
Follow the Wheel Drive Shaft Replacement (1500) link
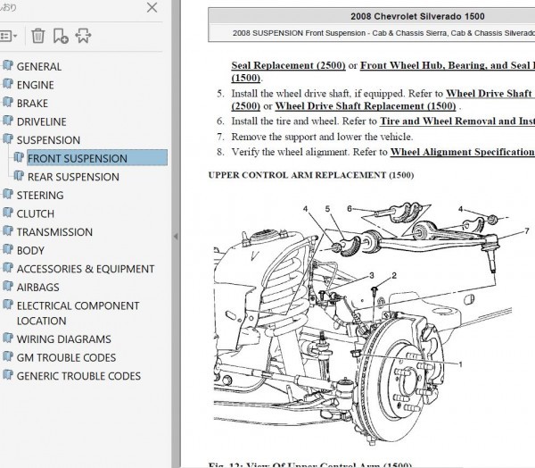[366, 106]
